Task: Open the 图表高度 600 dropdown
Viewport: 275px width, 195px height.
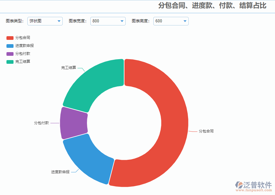Action: coord(171,21)
